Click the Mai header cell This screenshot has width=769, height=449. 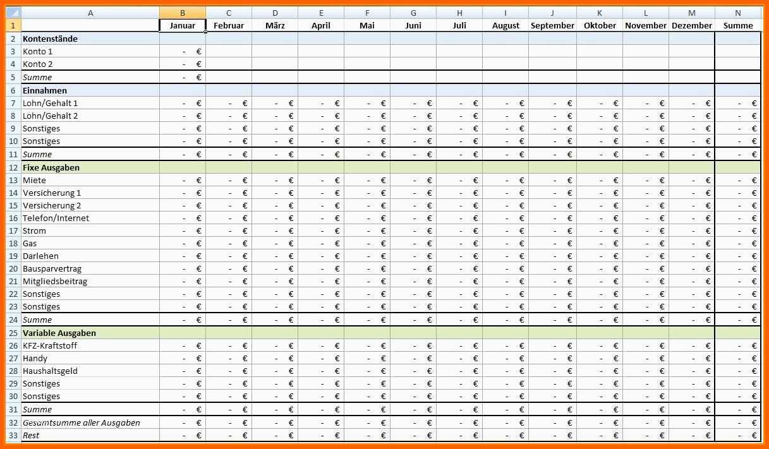coord(367,25)
